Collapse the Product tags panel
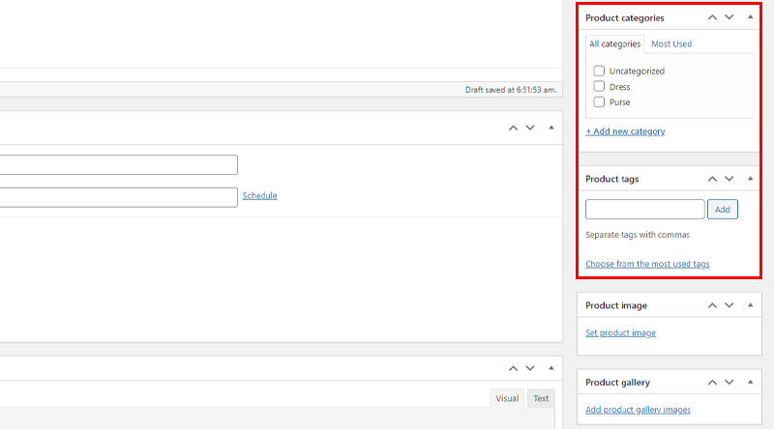This screenshot has height=429, width=774. [x=751, y=179]
